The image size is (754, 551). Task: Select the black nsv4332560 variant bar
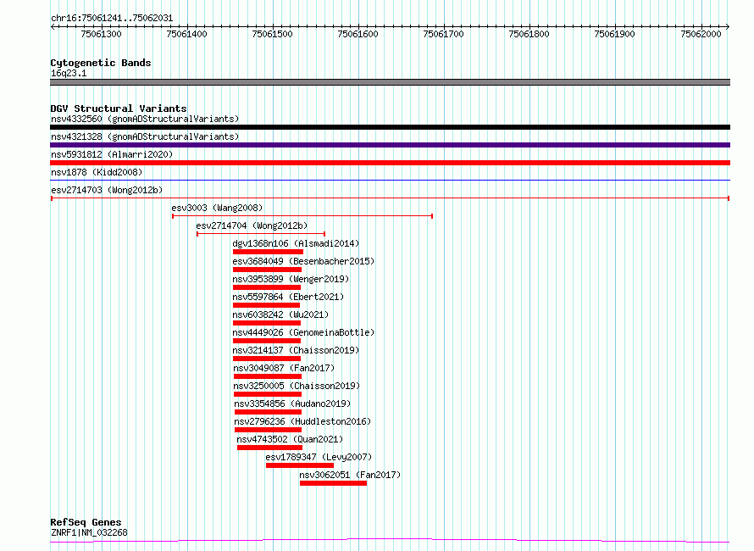(390, 127)
